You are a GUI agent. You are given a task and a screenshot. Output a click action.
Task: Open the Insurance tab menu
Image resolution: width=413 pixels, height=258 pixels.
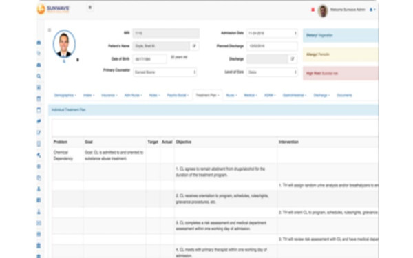[109, 96]
